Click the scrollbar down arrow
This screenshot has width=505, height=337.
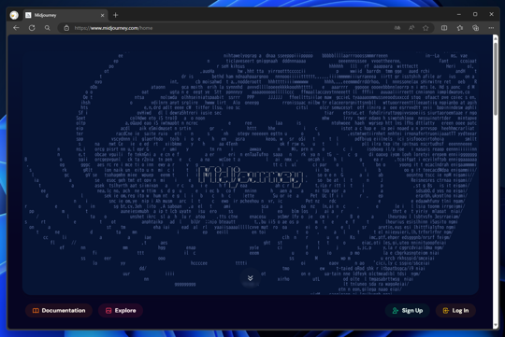(x=496, y=326)
